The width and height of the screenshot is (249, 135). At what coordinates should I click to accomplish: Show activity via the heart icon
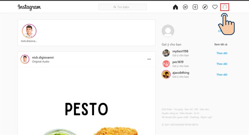(215, 7)
